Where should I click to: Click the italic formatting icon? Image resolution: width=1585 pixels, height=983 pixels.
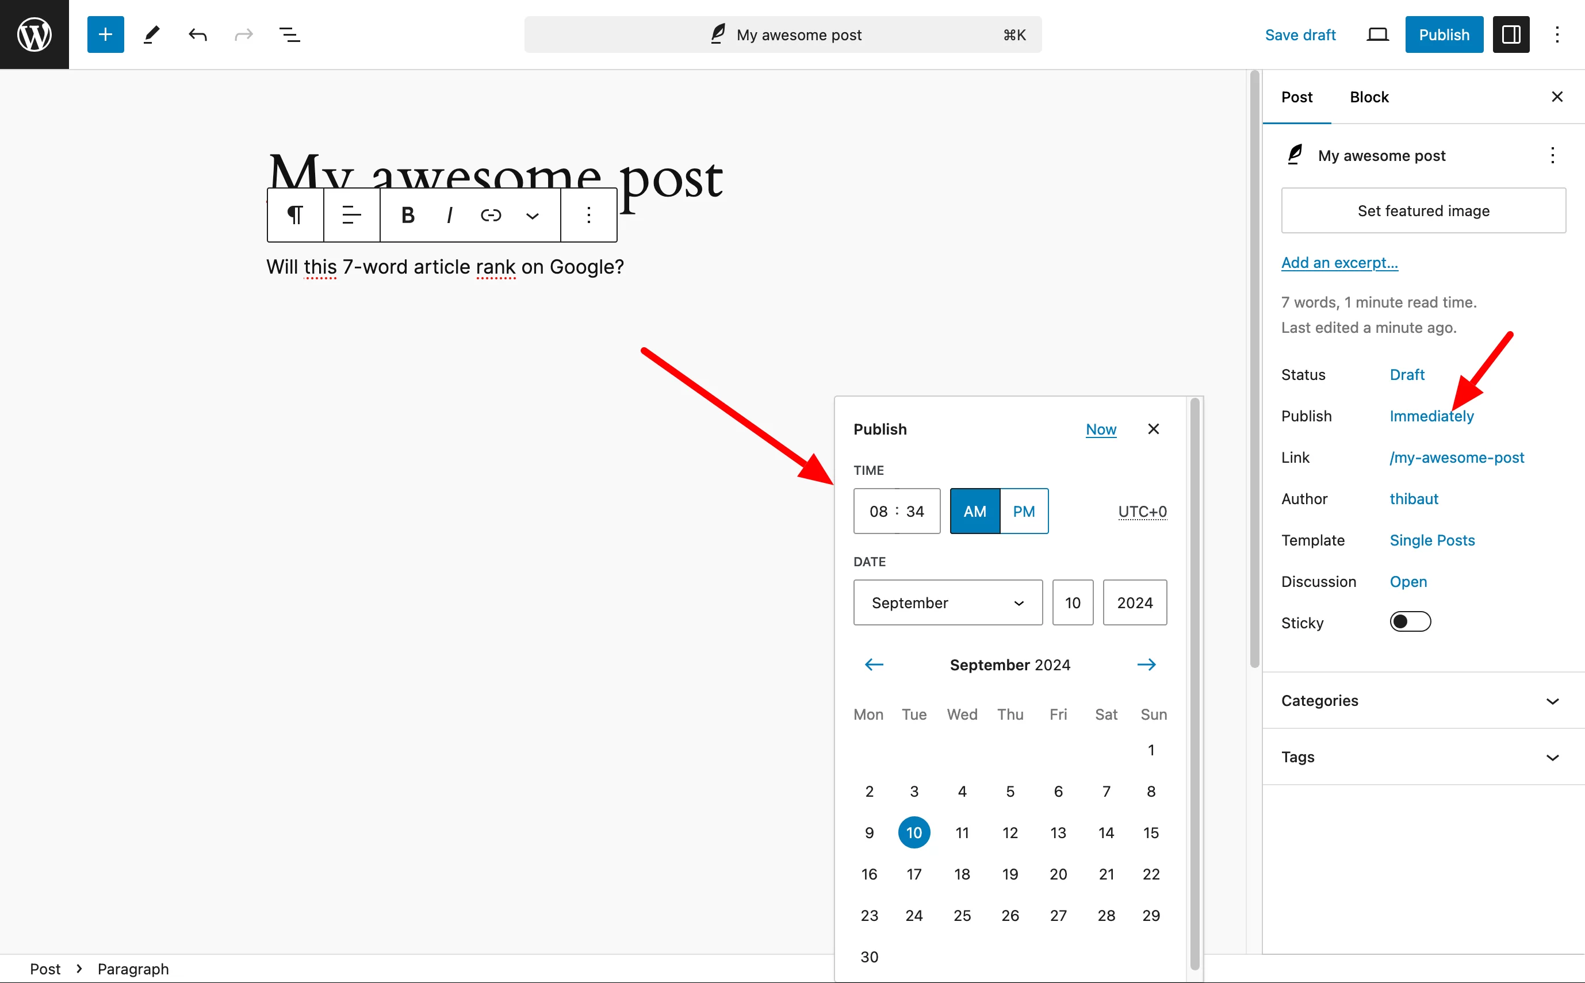coord(449,215)
